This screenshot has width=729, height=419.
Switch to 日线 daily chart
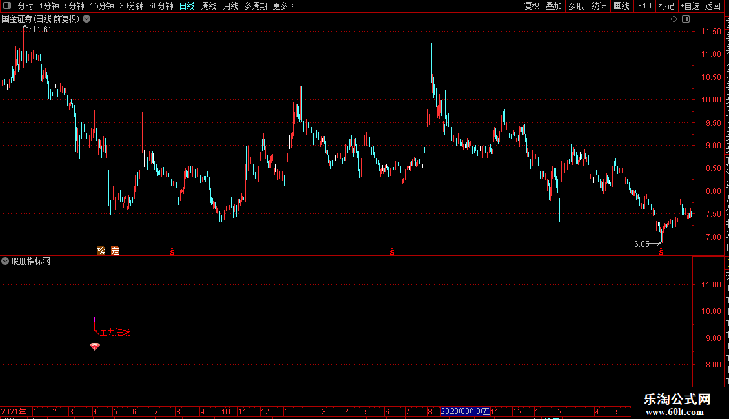(187, 6)
